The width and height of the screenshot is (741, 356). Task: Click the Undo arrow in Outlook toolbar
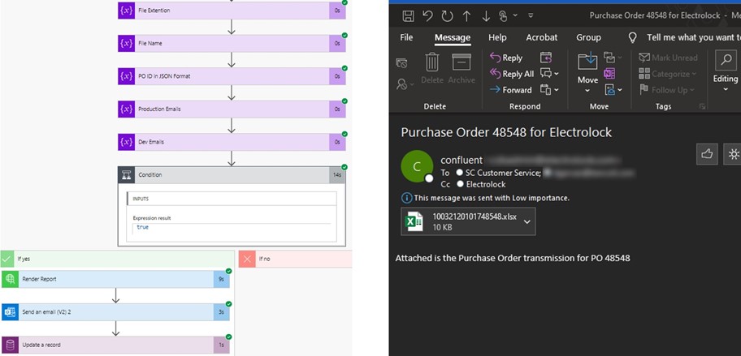tap(427, 16)
